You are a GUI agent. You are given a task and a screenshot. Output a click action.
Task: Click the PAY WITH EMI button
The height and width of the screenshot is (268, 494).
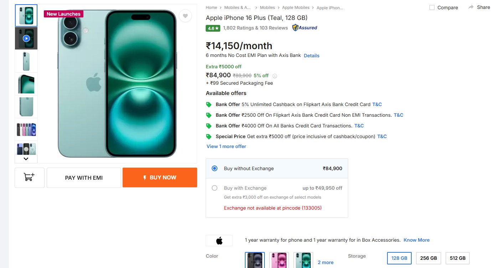pyautogui.click(x=84, y=178)
